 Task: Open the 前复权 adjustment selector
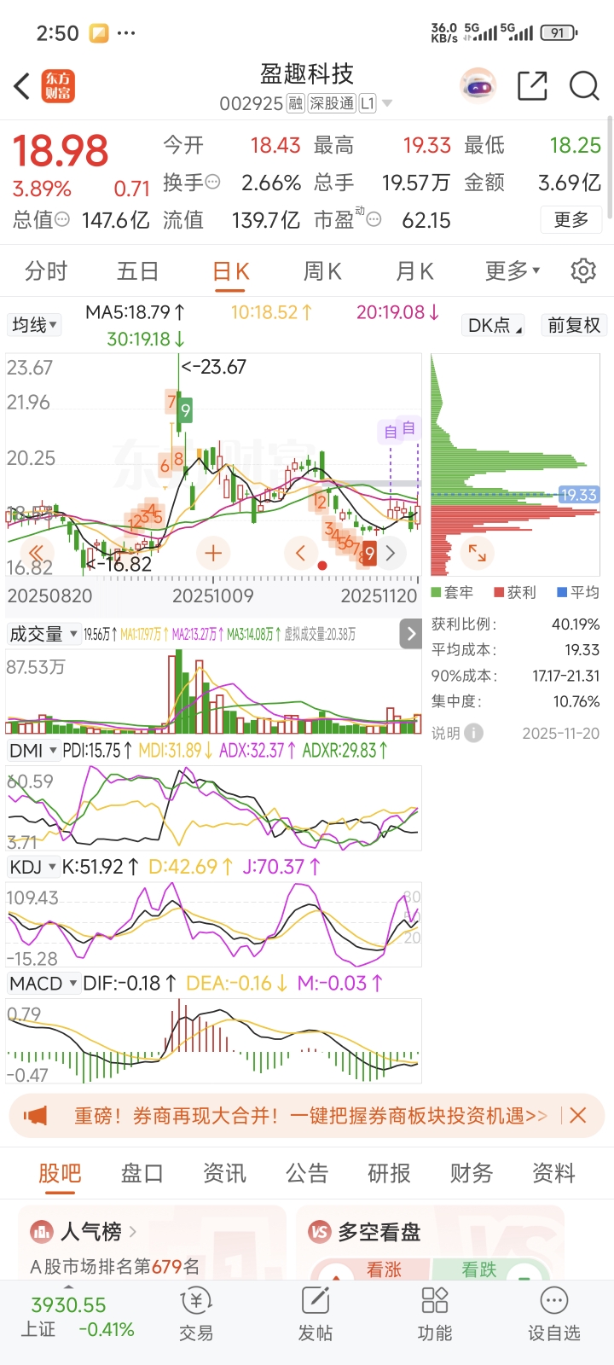pyautogui.click(x=574, y=324)
